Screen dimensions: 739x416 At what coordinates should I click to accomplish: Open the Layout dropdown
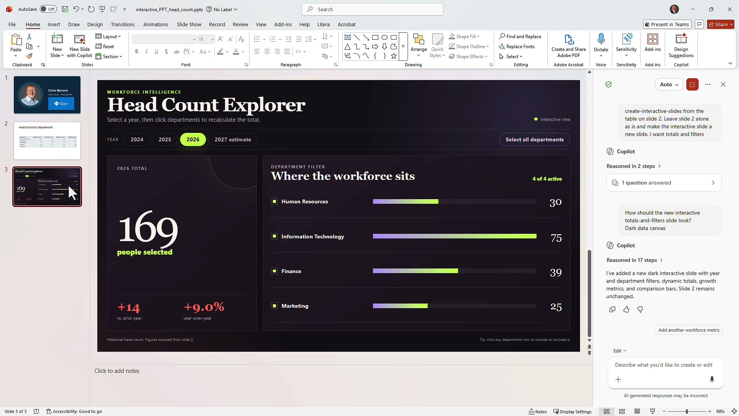(x=108, y=36)
